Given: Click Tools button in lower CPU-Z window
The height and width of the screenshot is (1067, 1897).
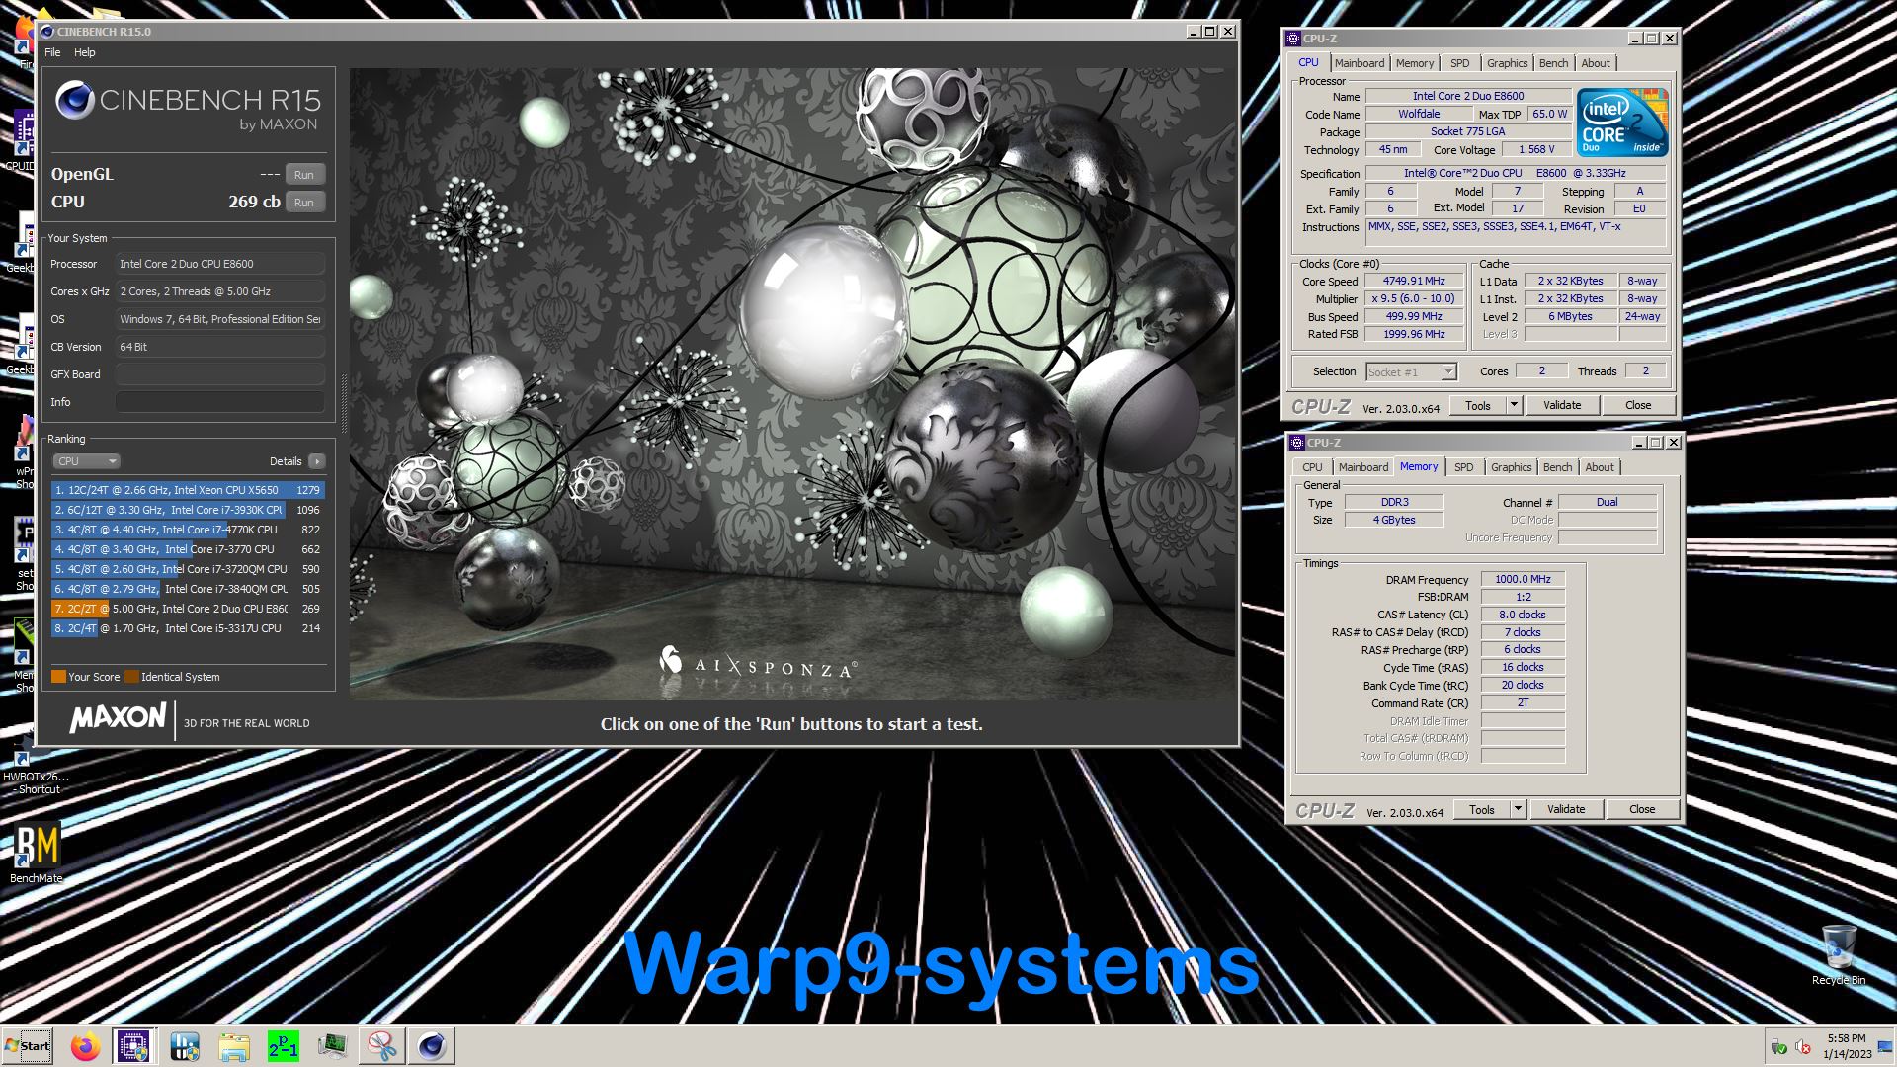Looking at the screenshot, I should tap(1482, 810).
